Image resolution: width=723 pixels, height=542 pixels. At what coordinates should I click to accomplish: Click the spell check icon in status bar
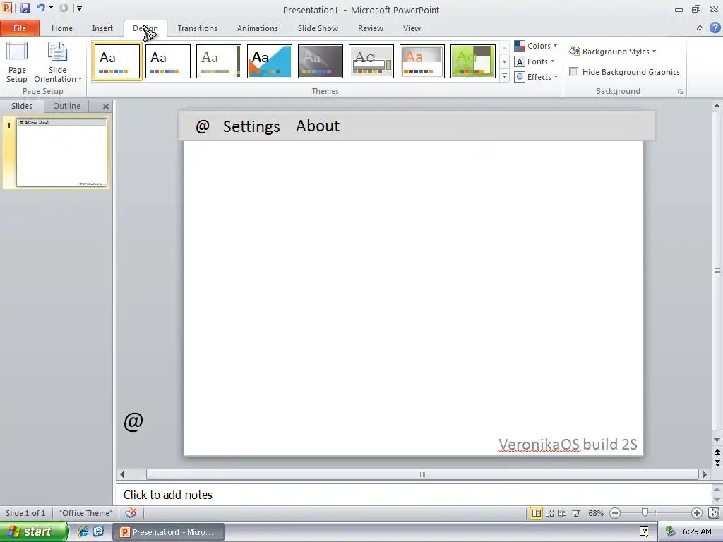(131, 513)
